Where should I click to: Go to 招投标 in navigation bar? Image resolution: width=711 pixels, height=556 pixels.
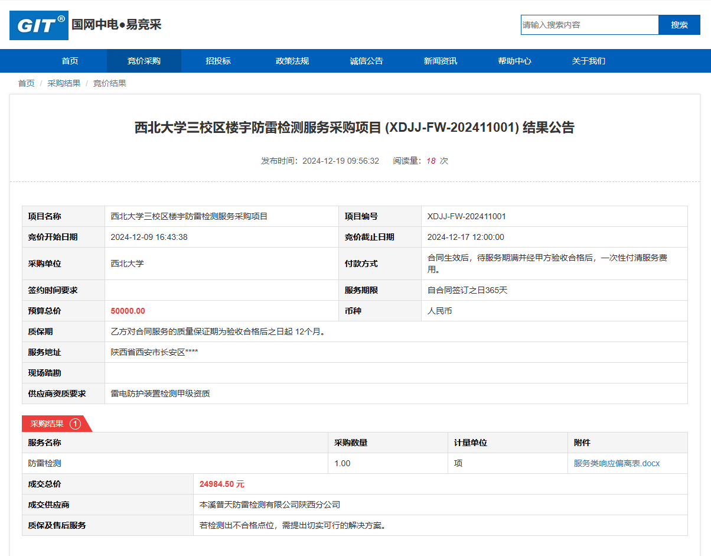pos(218,61)
